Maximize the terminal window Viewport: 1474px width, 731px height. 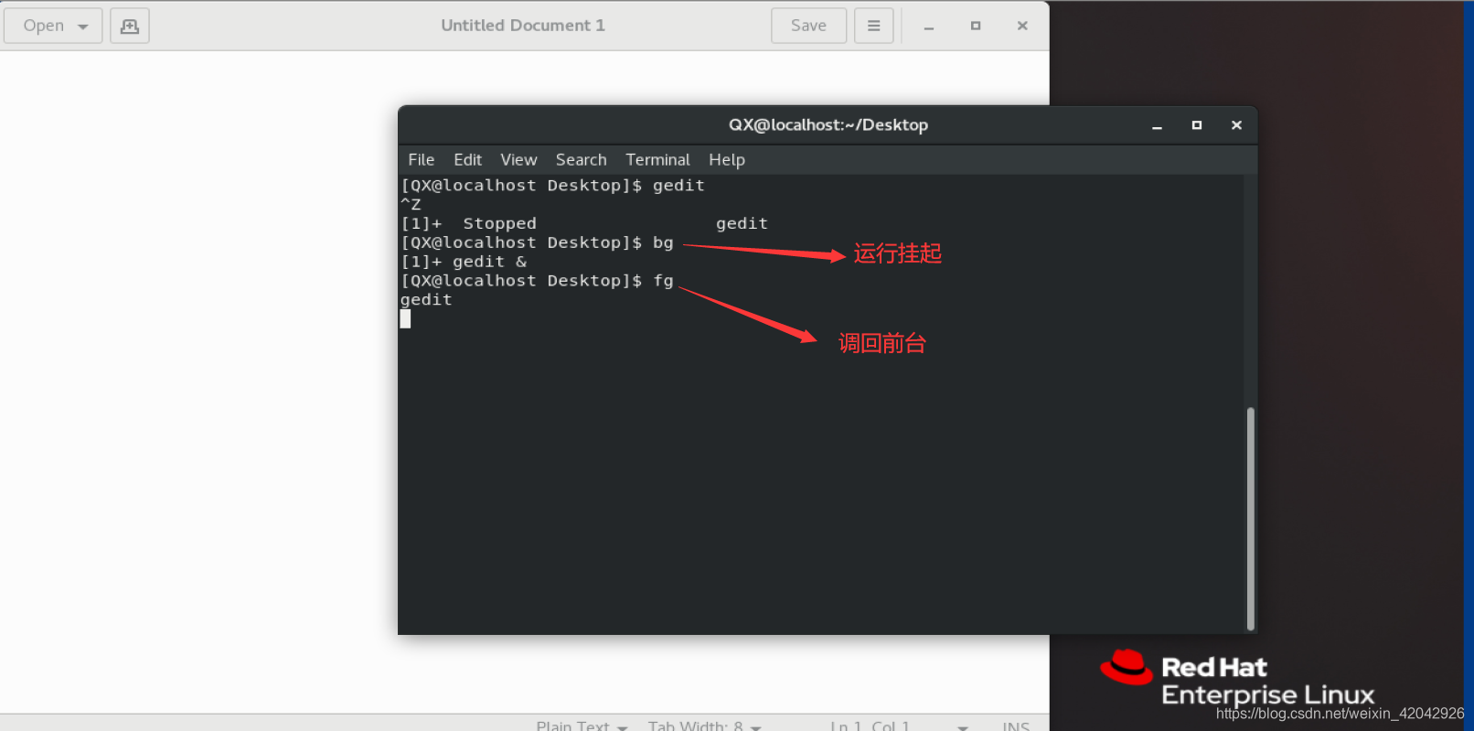pos(1196,125)
